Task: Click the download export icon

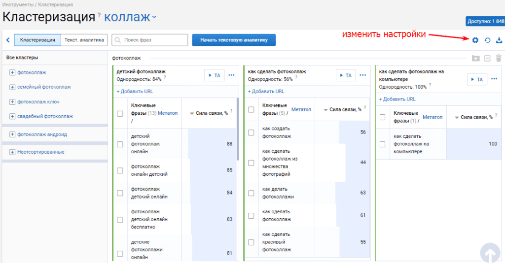Action: pos(499,40)
